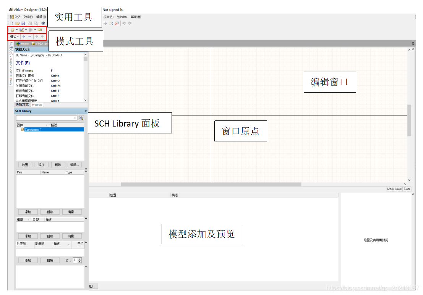Image resolution: width=423 pixels, height=295 pixels.
Task: Click the Open file folder icon
Action: [18, 23]
